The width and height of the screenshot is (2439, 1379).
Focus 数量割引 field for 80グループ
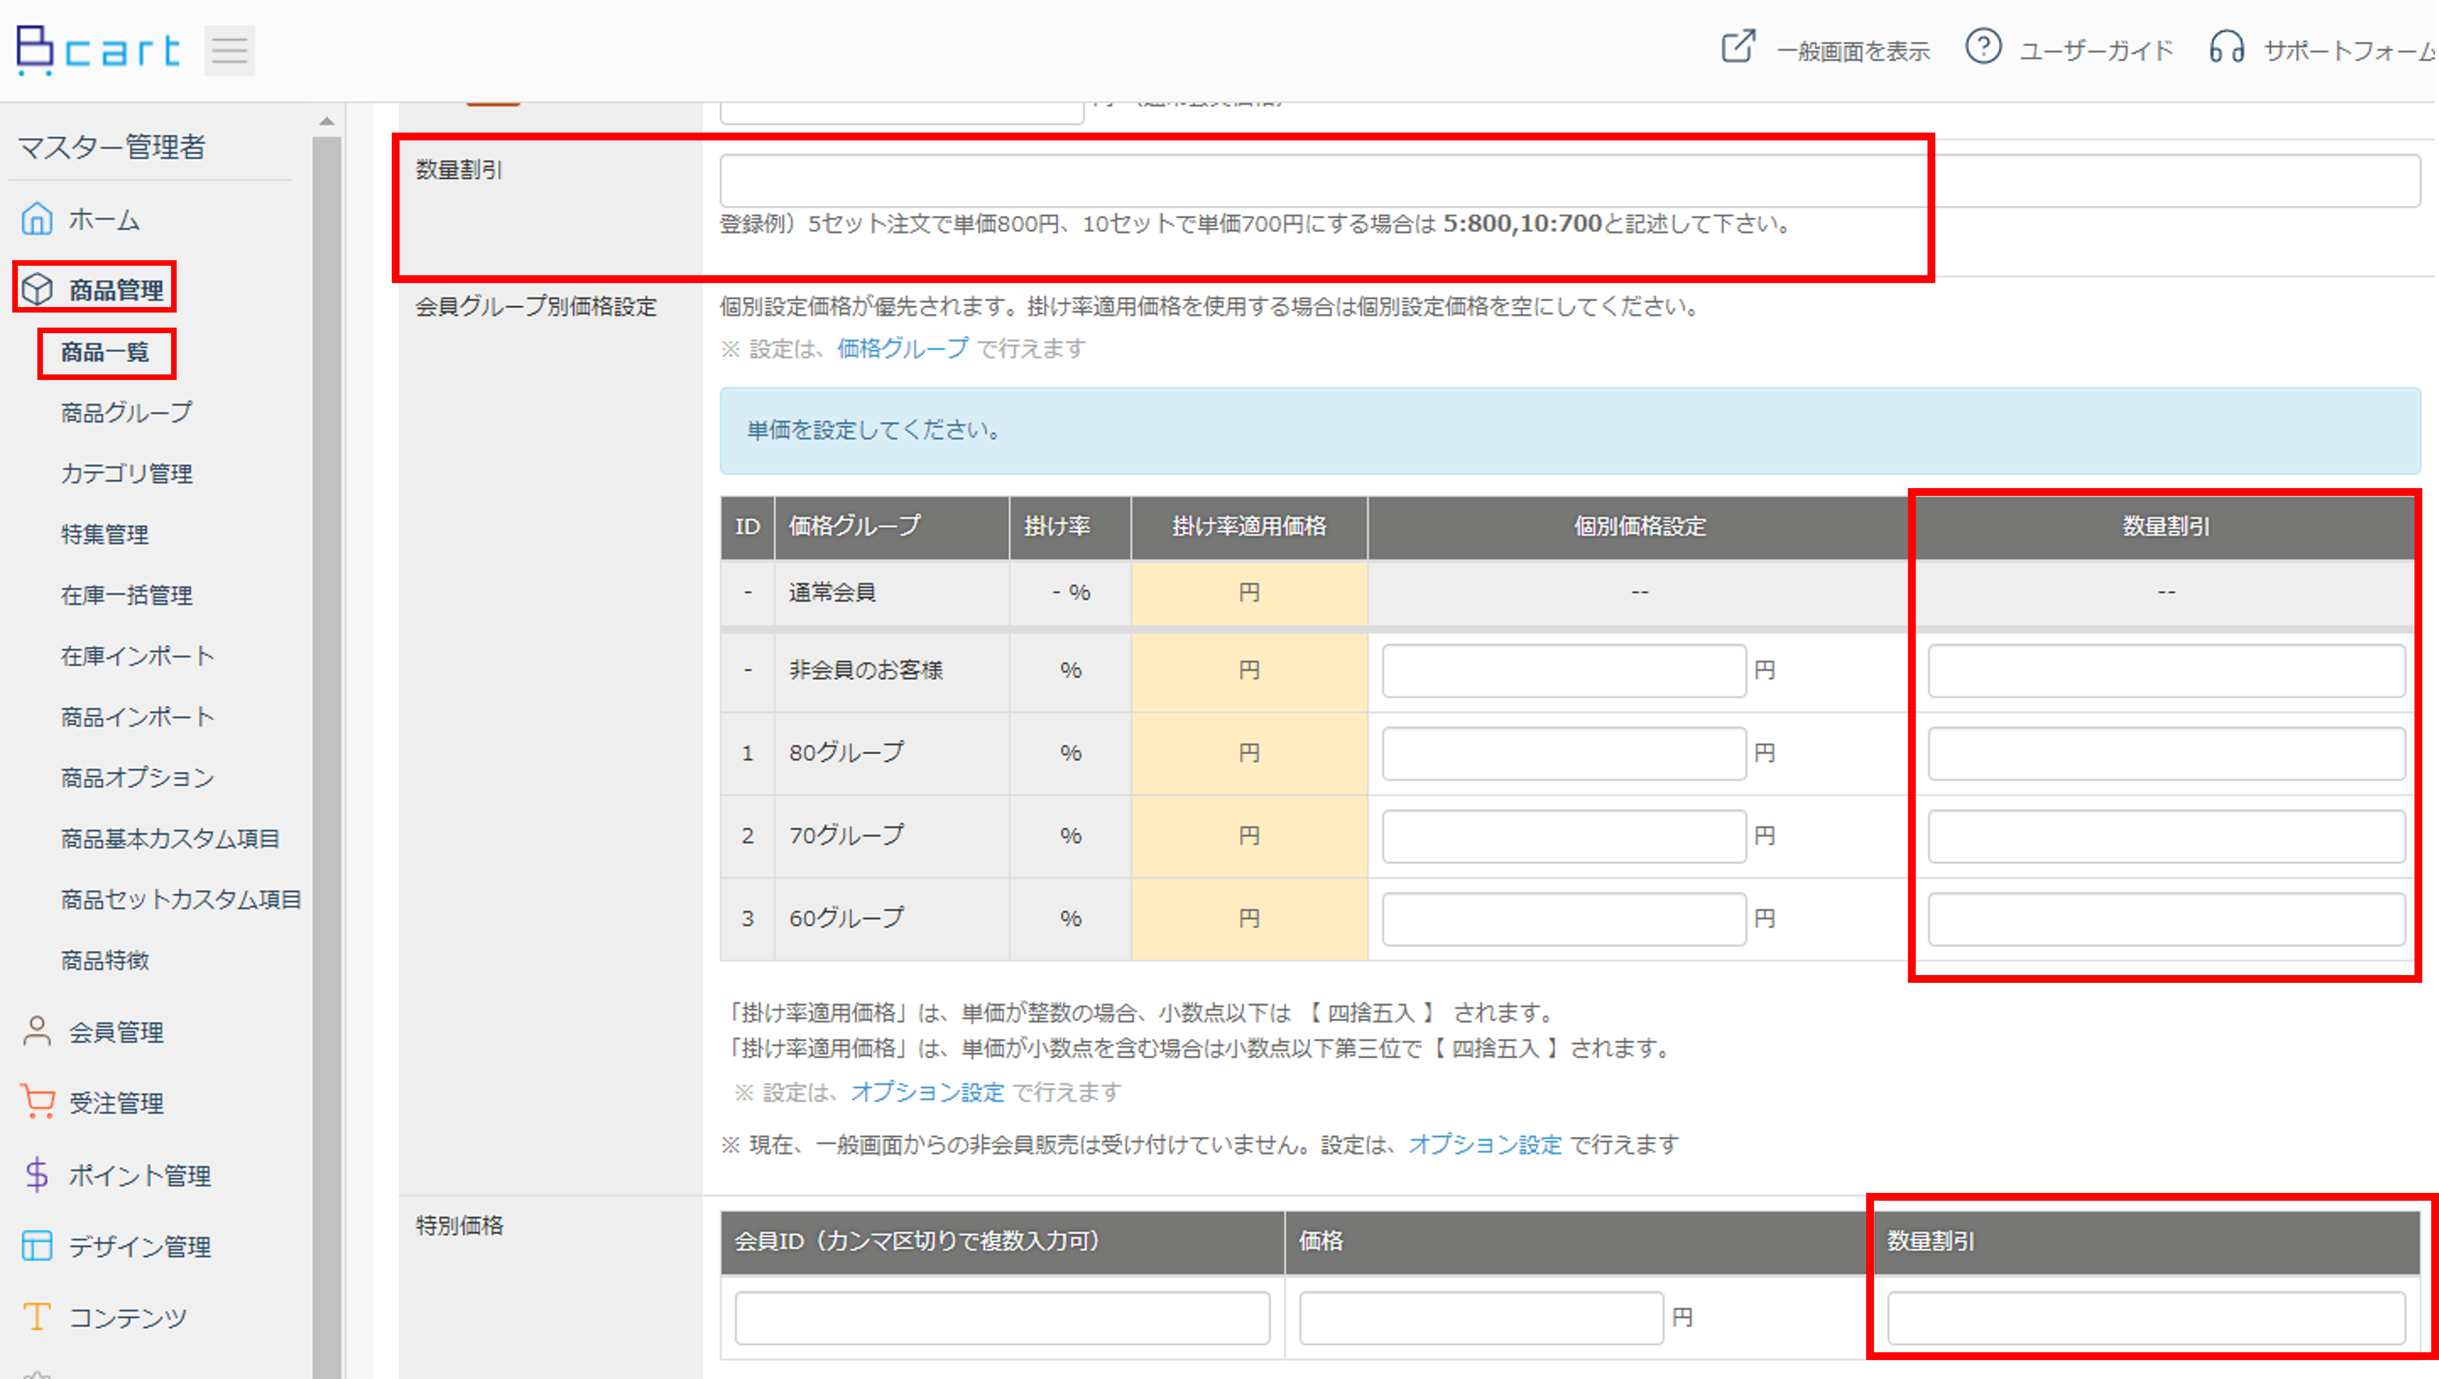click(x=2166, y=753)
